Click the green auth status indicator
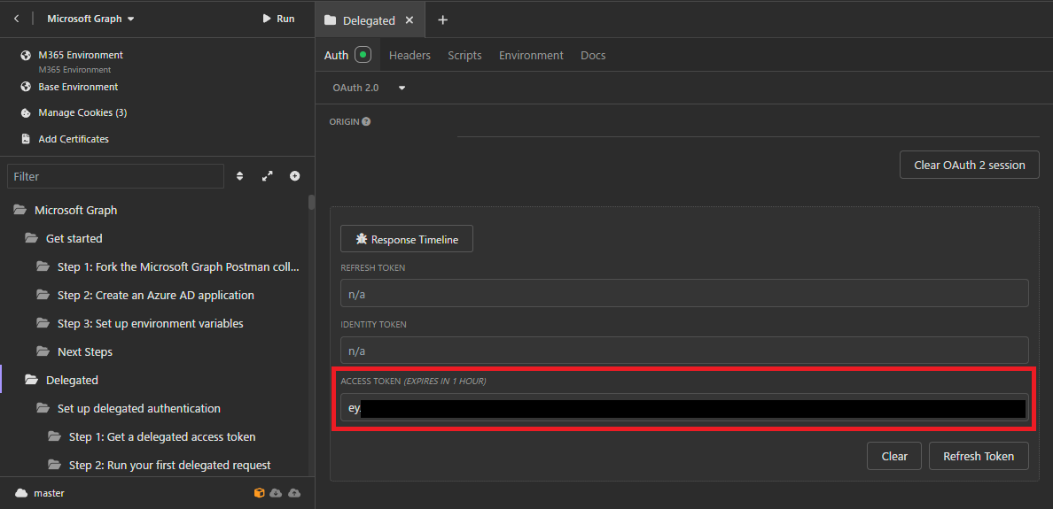The height and width of the screenshot is (509, 1053). click(363, 55)
